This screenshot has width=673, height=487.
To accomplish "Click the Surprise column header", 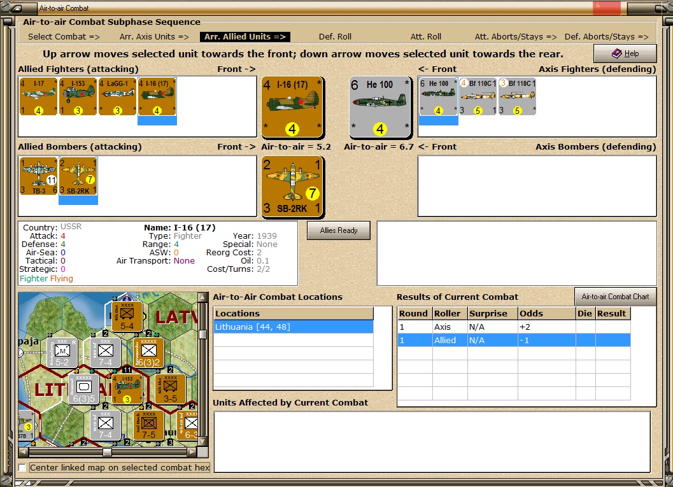I will 493,314.
